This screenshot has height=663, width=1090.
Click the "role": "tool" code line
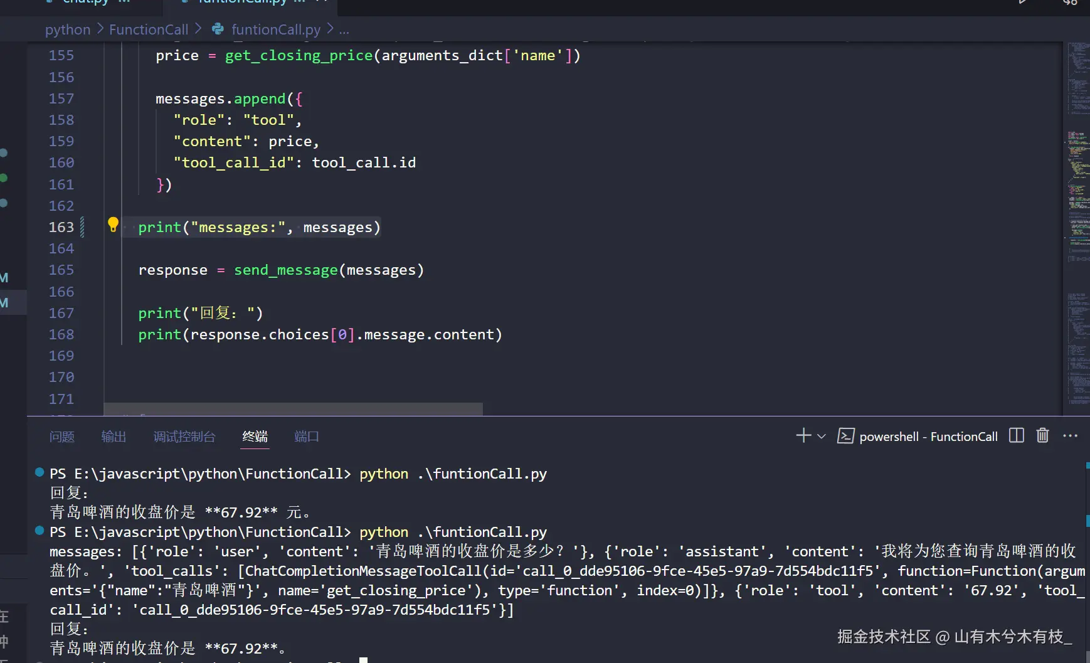238,120
